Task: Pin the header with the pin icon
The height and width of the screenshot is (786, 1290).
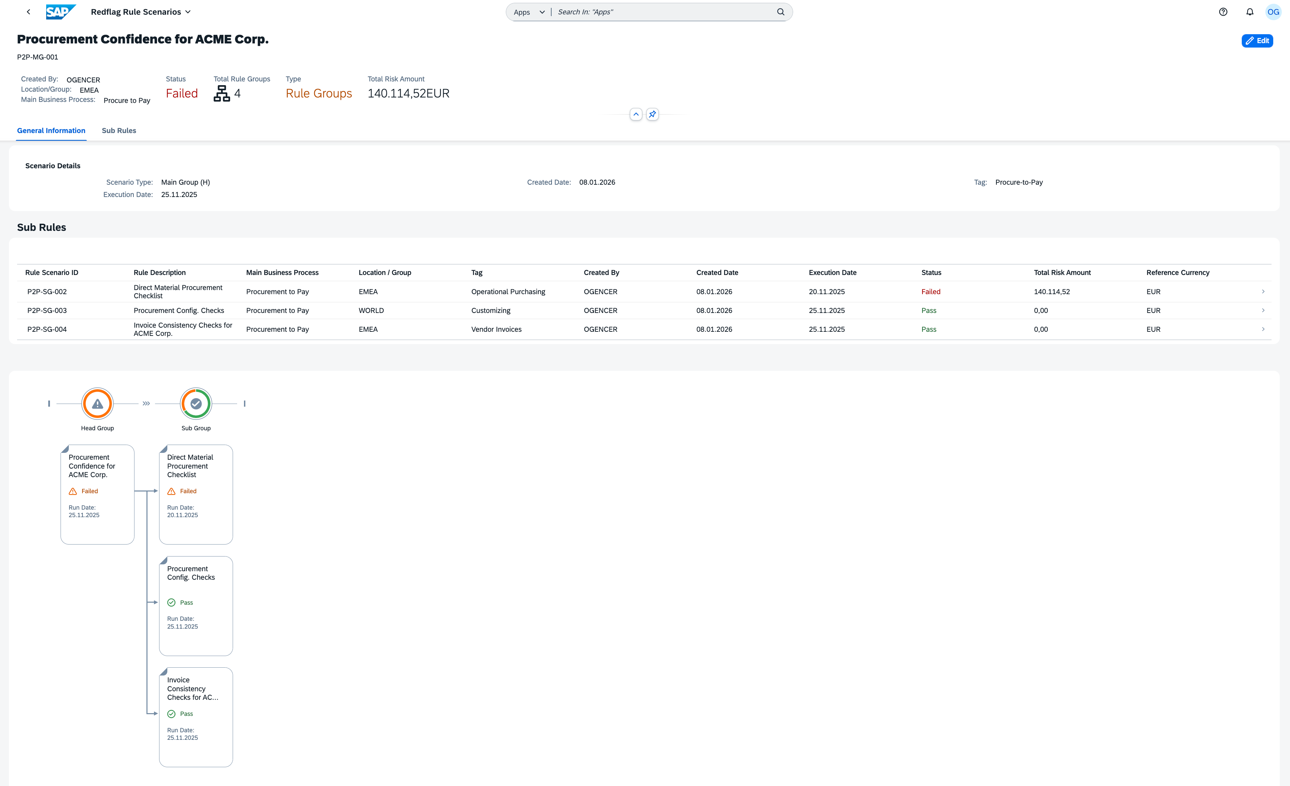Action: (x=652, y=114)
